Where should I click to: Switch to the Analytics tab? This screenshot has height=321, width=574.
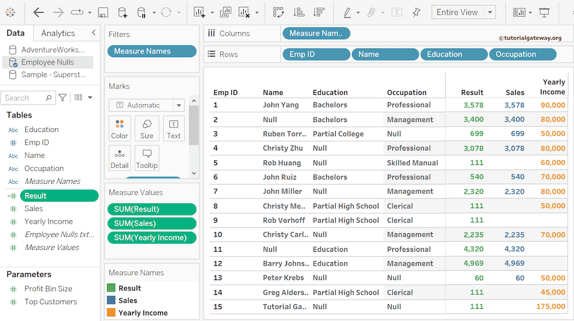(x=58, y=34)
